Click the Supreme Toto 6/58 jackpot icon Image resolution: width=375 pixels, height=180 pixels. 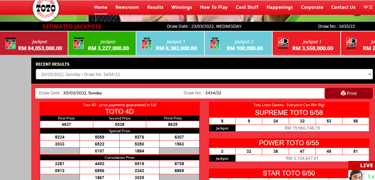click(10, 43)
